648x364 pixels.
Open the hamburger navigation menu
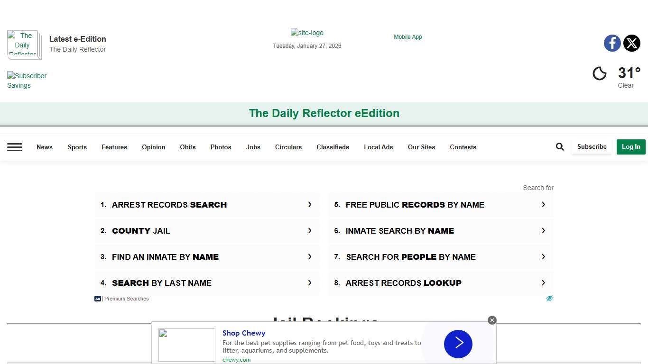(15, 147)
